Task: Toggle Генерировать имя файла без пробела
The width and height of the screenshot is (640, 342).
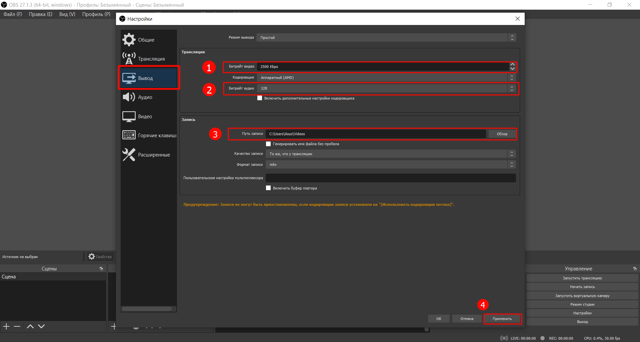Action: coord(268,144)
